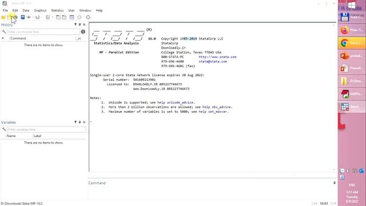Open the Help menu
The width and height of the screenshot is (366, 206).
99,10
